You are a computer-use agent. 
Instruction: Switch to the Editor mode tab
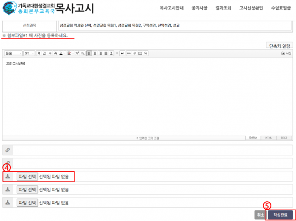pyautogui.click(x=253, y=138)
